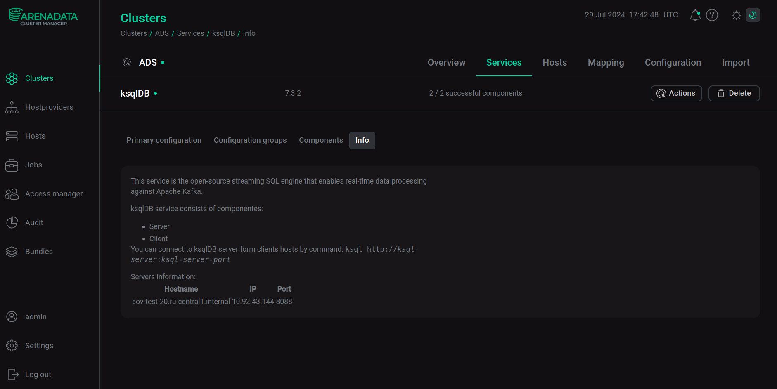Click Info in the breadcrumb
Image resolution: width=777 pixels, height=389 pixels.
(x=249, y=33)
